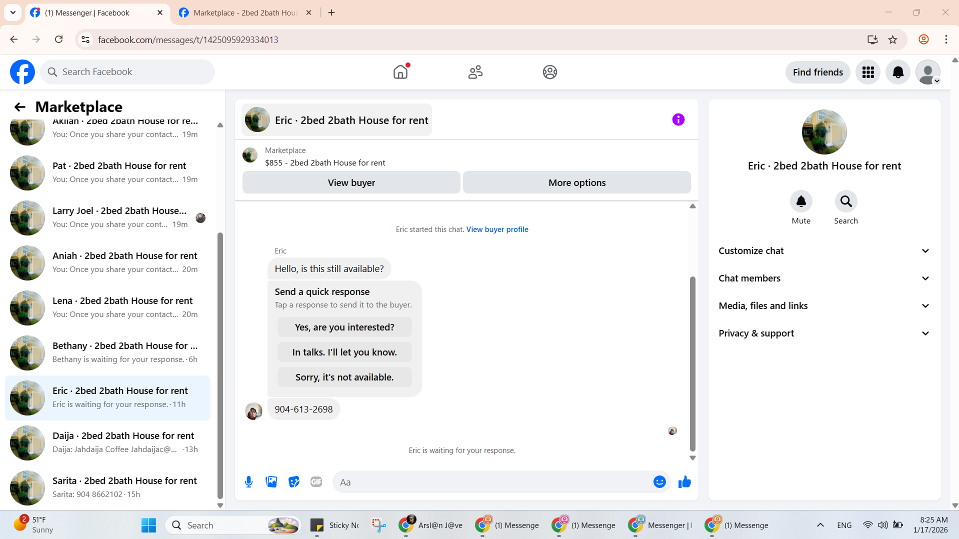This screenshot has width=959, height=539.
Task: Send quick reply 'Sorry, it's not available.'
Action: (x=344, y=377)
